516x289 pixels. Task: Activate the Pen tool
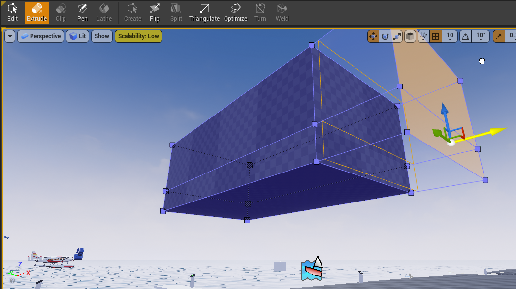pos(82,12)
